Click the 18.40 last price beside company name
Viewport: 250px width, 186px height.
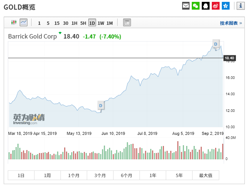[x=71, y=36]
